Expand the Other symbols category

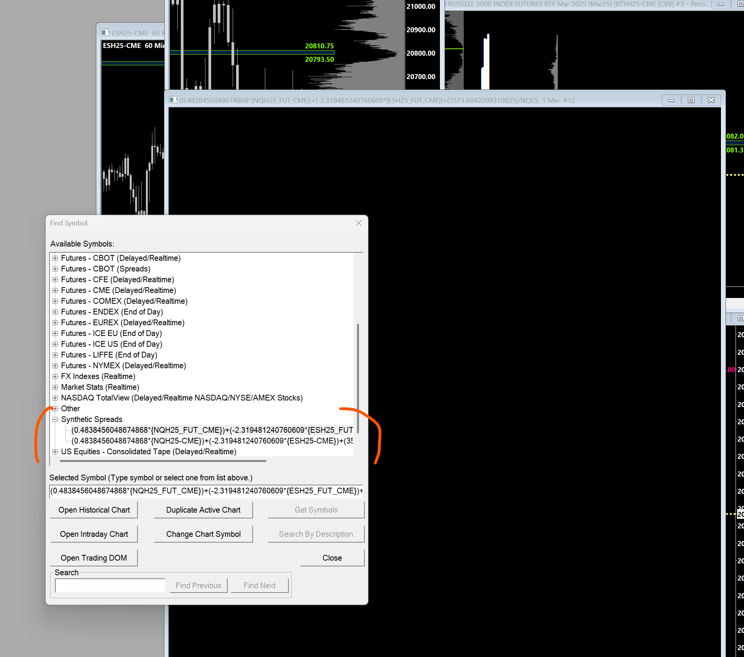tap(55, 409)
